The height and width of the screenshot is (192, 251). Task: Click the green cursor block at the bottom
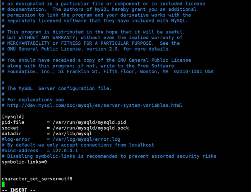coord(3,184)
